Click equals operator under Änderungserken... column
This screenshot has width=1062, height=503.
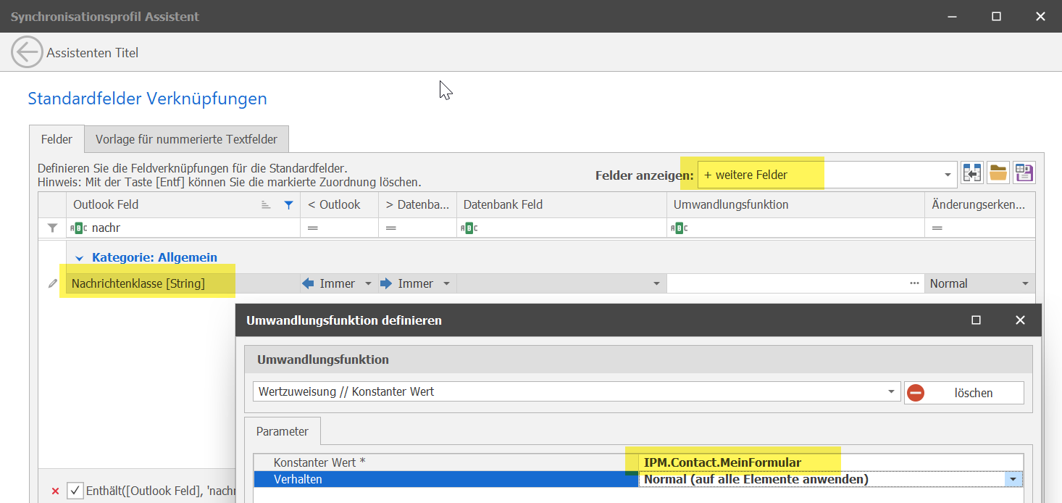coord(937,228)
